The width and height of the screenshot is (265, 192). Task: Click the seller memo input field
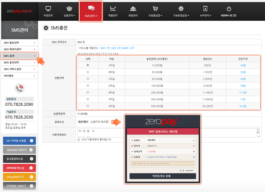[163, 163]
